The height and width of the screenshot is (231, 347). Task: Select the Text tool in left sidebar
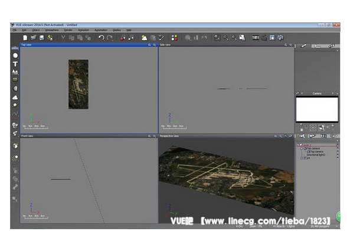click(x=15, y=64)
